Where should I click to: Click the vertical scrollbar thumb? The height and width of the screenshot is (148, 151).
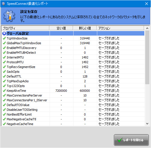(147, 57)
